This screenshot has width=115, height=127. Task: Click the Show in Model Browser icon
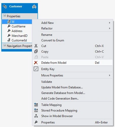[36, 116]
